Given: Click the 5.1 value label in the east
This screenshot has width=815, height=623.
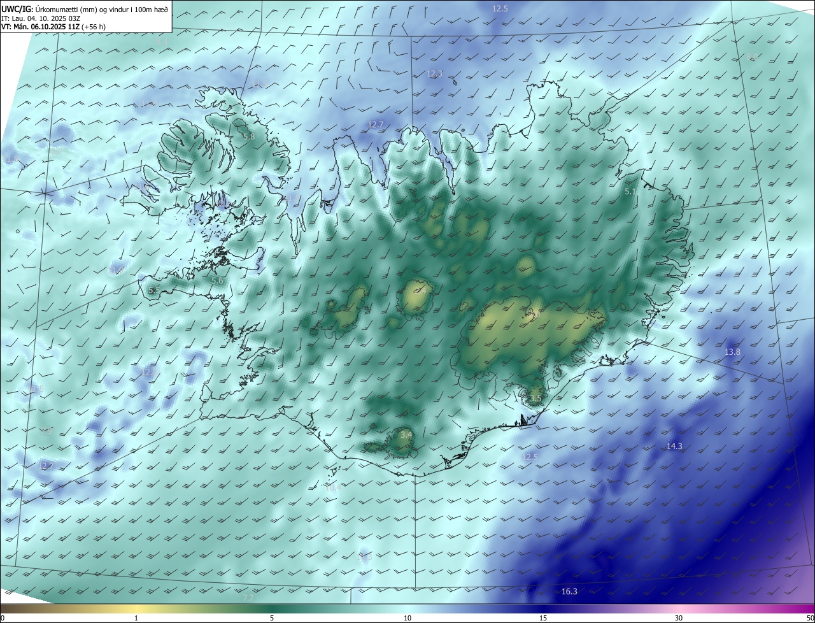Looking at the screenshot, I should [630, 192].
